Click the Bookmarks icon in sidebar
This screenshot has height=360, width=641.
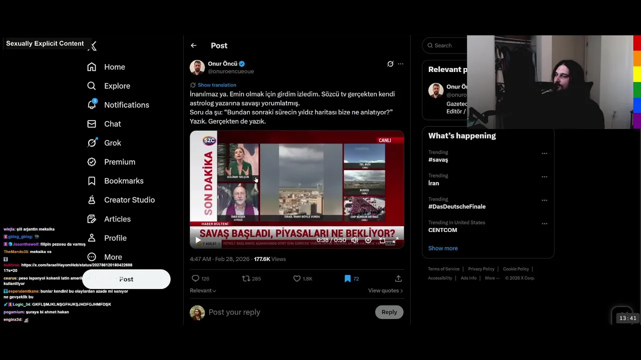[92, 181]
